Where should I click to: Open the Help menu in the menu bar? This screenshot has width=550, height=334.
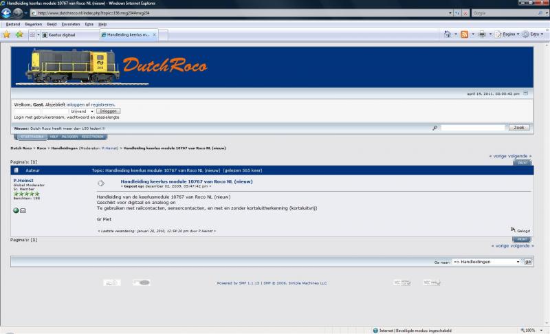(x=102, y=24)
